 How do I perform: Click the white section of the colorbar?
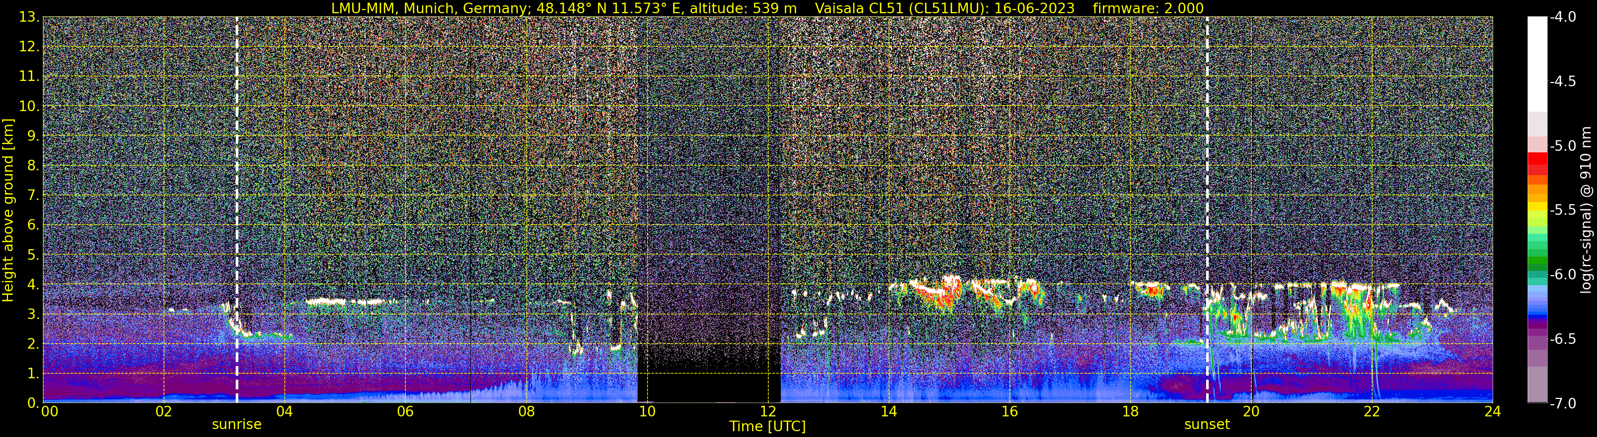click(1537, 64)
